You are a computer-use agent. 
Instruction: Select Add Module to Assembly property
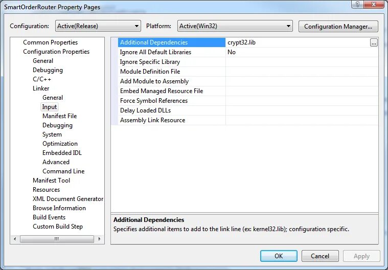[x=171, y=81]
